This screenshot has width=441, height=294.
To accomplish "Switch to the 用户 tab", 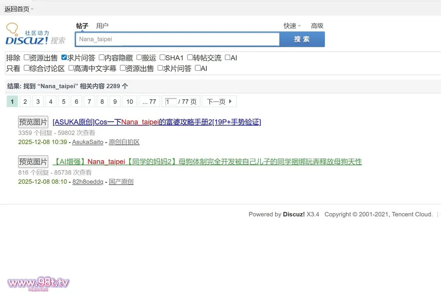I will pyautogui.click(x=102, y=26).
